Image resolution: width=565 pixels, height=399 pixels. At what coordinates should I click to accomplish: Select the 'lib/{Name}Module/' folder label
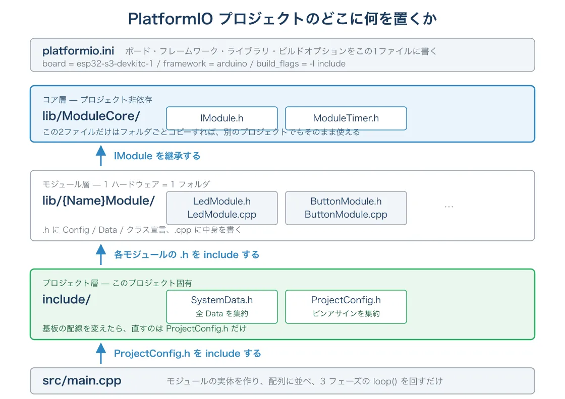(99, 201)
